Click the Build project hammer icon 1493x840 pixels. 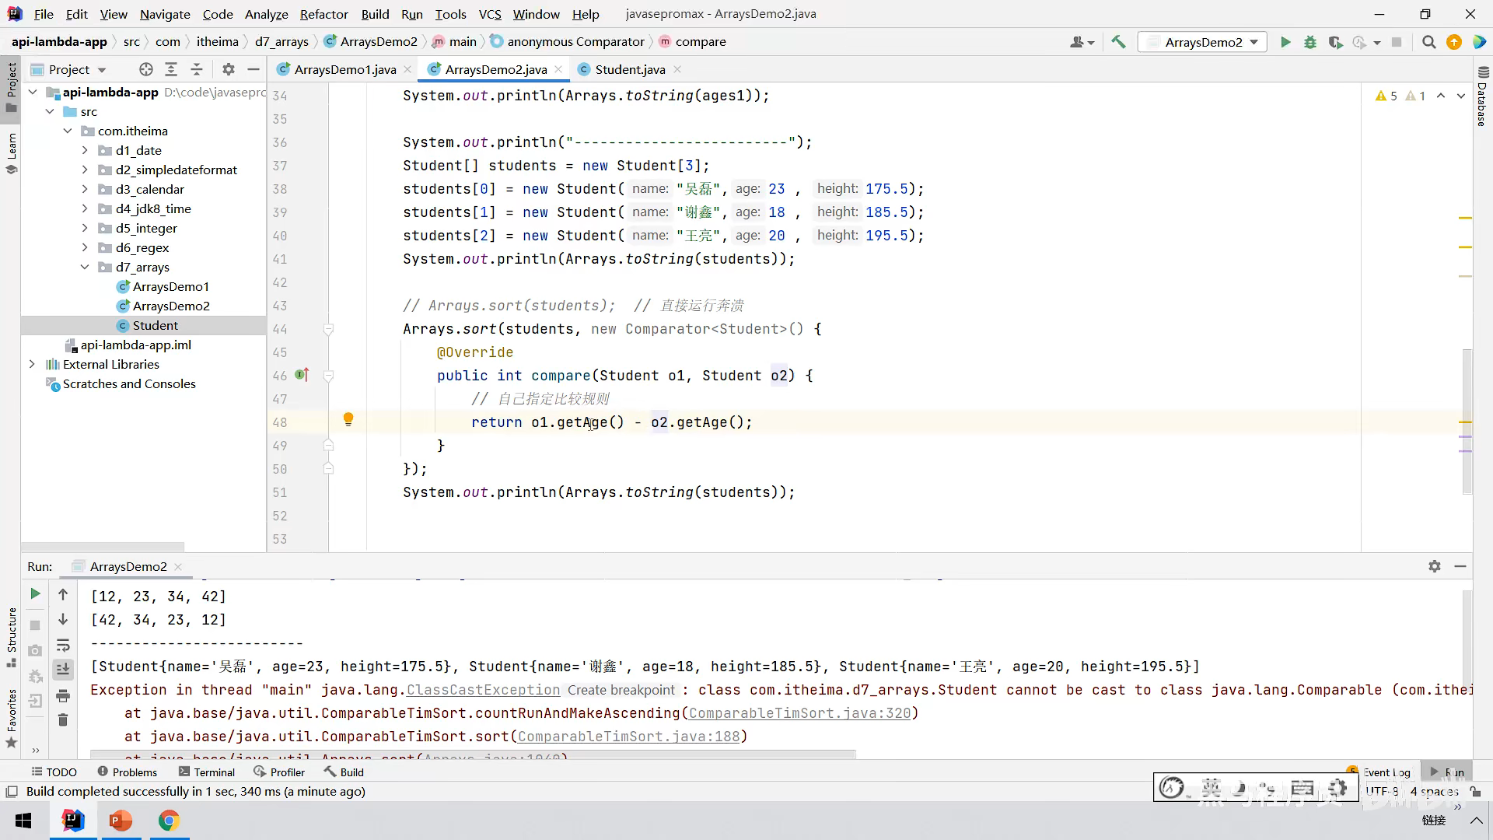tap(1118, 42)
